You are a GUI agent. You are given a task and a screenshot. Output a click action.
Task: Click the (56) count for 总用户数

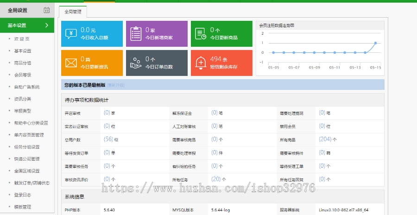108,139
